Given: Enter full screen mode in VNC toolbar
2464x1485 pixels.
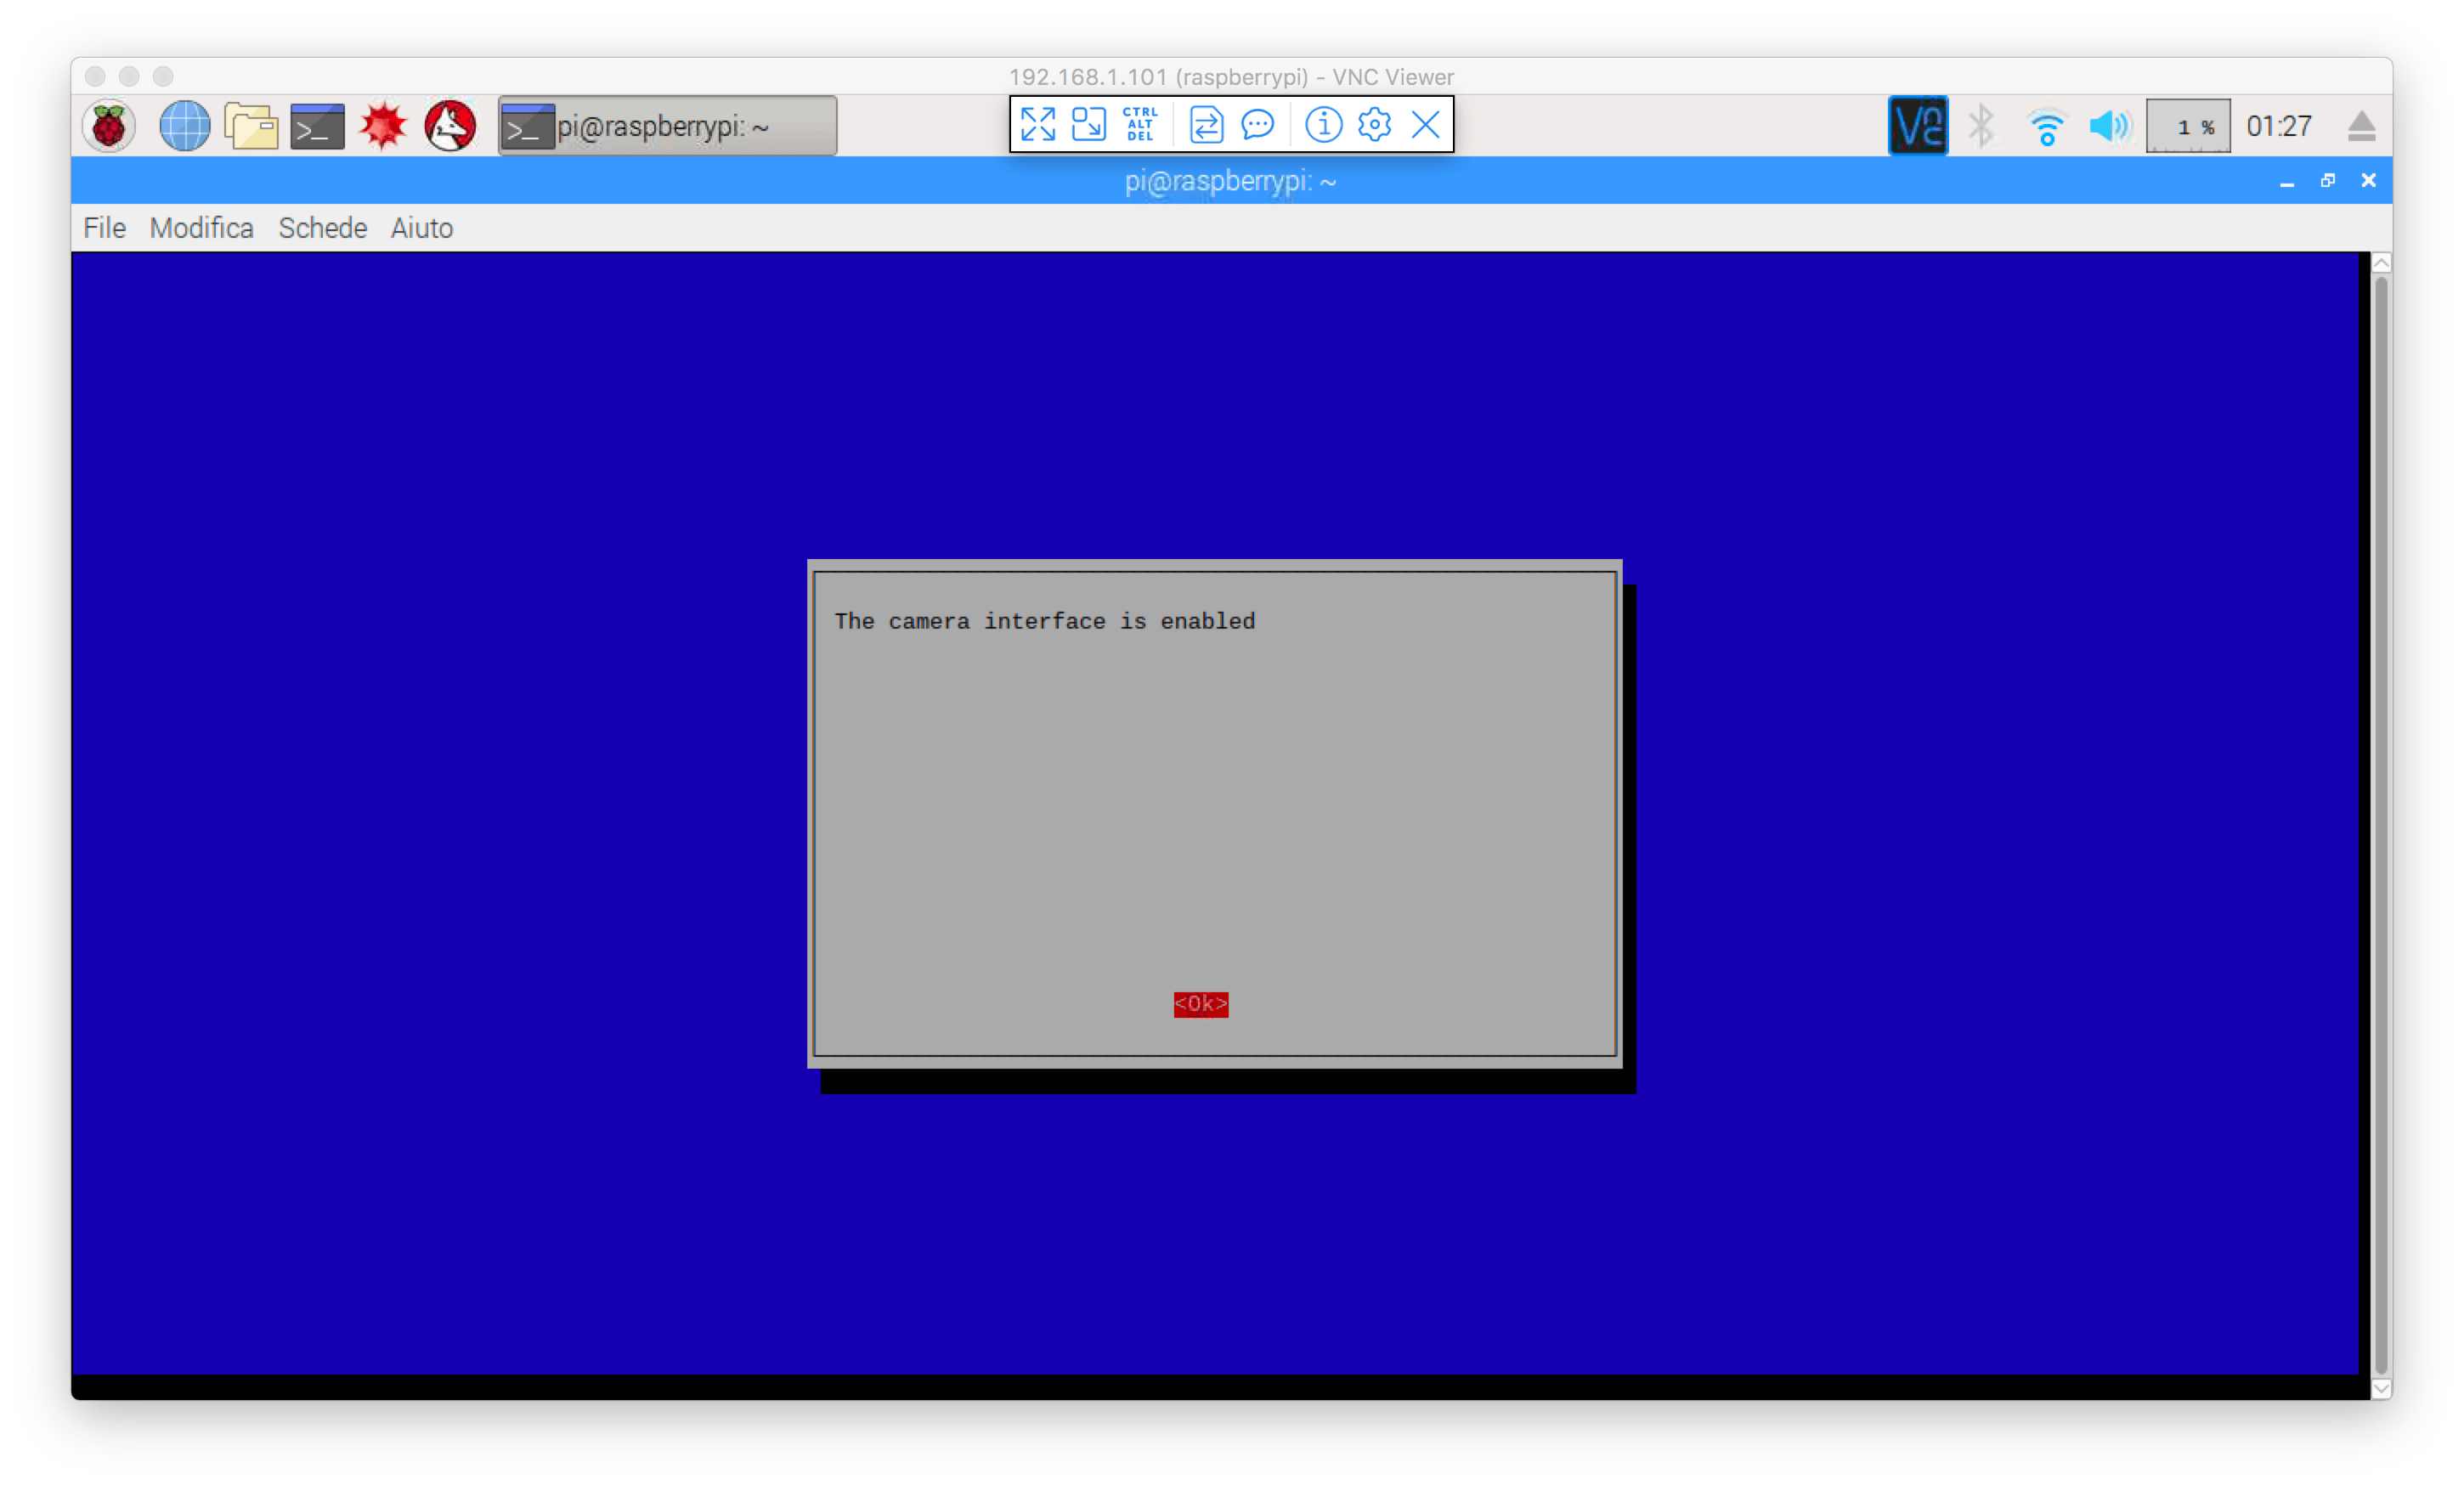Looking at the screenshot, I should tap(1037, 124).
